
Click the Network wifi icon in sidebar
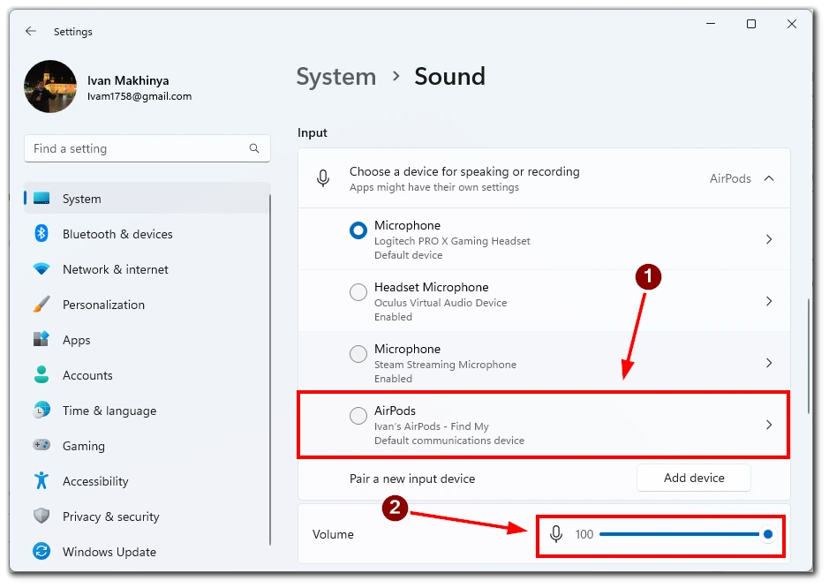pyautogui.click(x=41, y=268)
